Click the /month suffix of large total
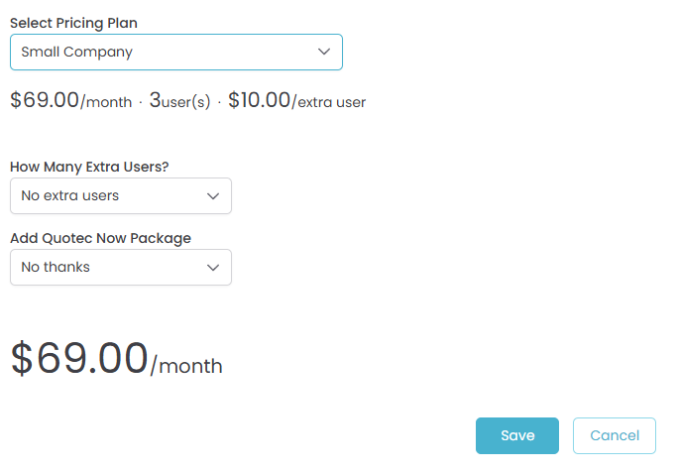This screenshot has height=473, width=678. click(x=186, y=367)
